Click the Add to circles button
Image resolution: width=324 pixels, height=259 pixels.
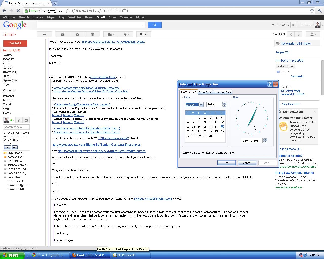285,66
